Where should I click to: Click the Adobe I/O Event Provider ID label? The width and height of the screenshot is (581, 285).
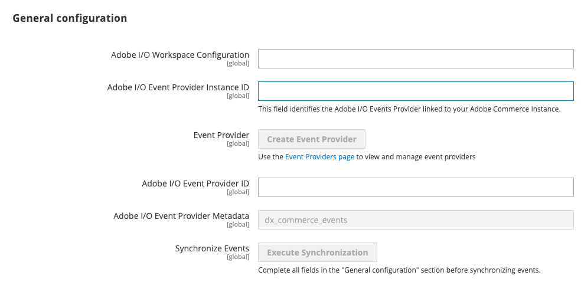tap(195, 184)
